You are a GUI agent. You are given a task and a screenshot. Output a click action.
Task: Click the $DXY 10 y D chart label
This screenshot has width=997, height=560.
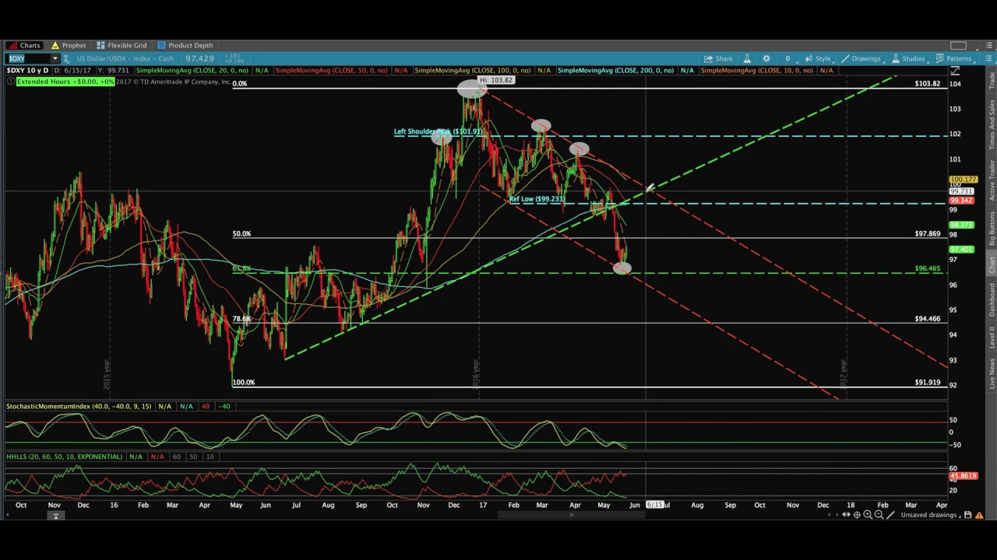point(28,71)
